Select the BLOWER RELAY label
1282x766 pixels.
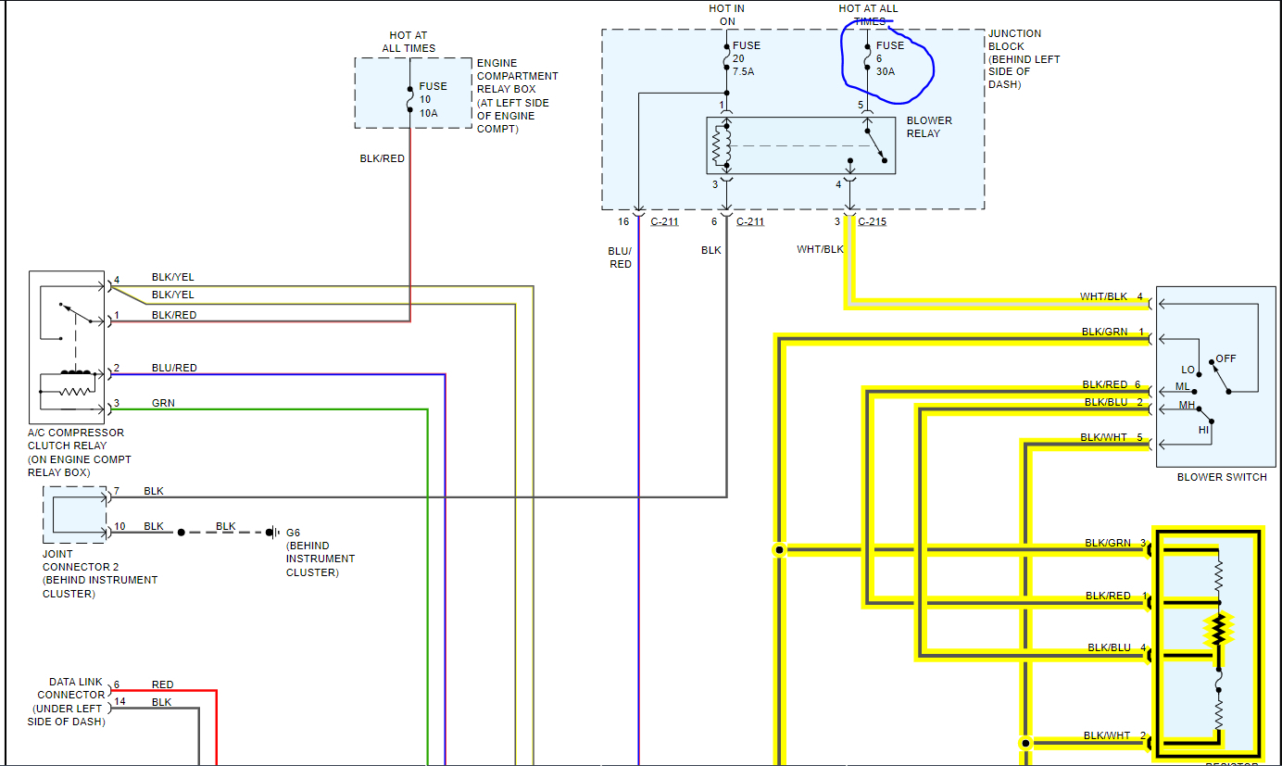929,127
